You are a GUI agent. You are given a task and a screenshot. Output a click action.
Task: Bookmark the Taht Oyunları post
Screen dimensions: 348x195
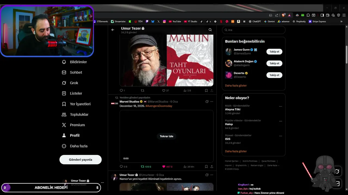[x=206, y=90]
